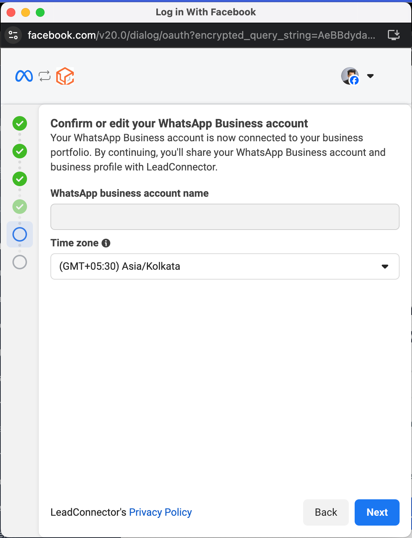The width and height of the screenshot is (412, 538).
Task: Click the Back button
Action: tap(326, 512)
